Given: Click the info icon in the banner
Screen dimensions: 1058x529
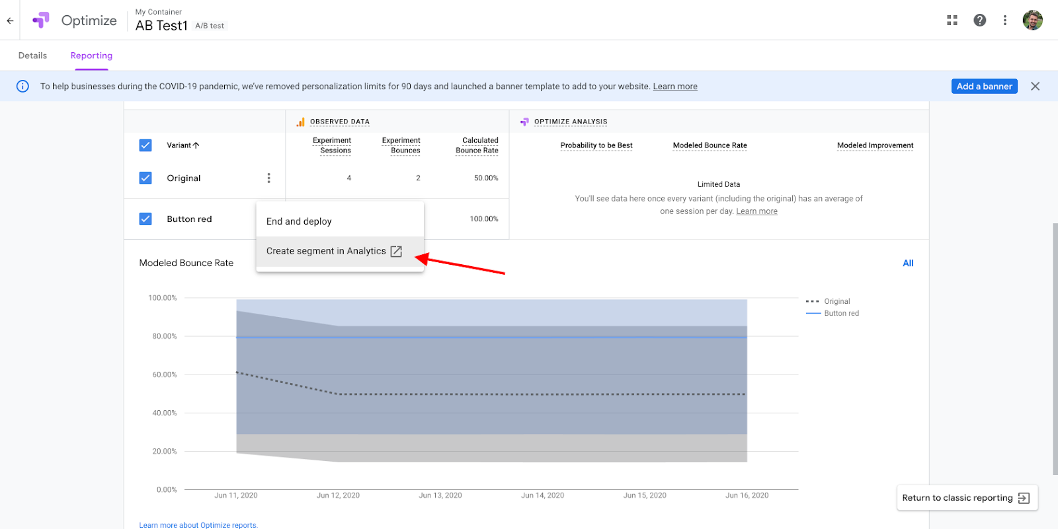Looking at the screenshot, I should point(22,87).
